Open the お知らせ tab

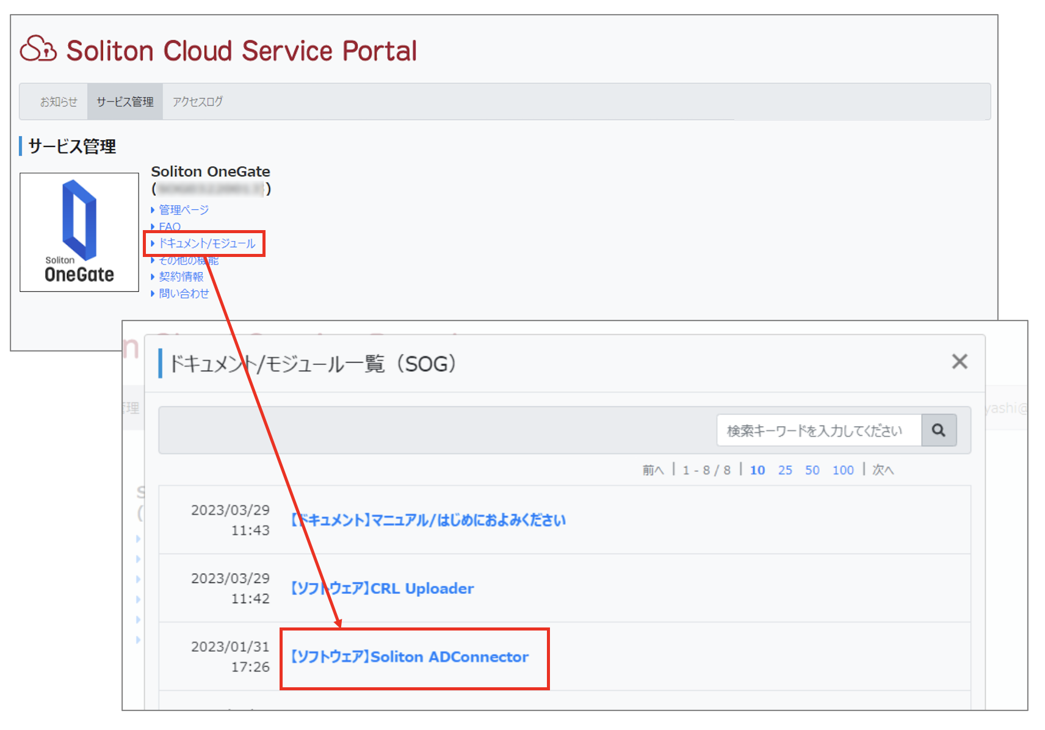(x=59, y=102)
